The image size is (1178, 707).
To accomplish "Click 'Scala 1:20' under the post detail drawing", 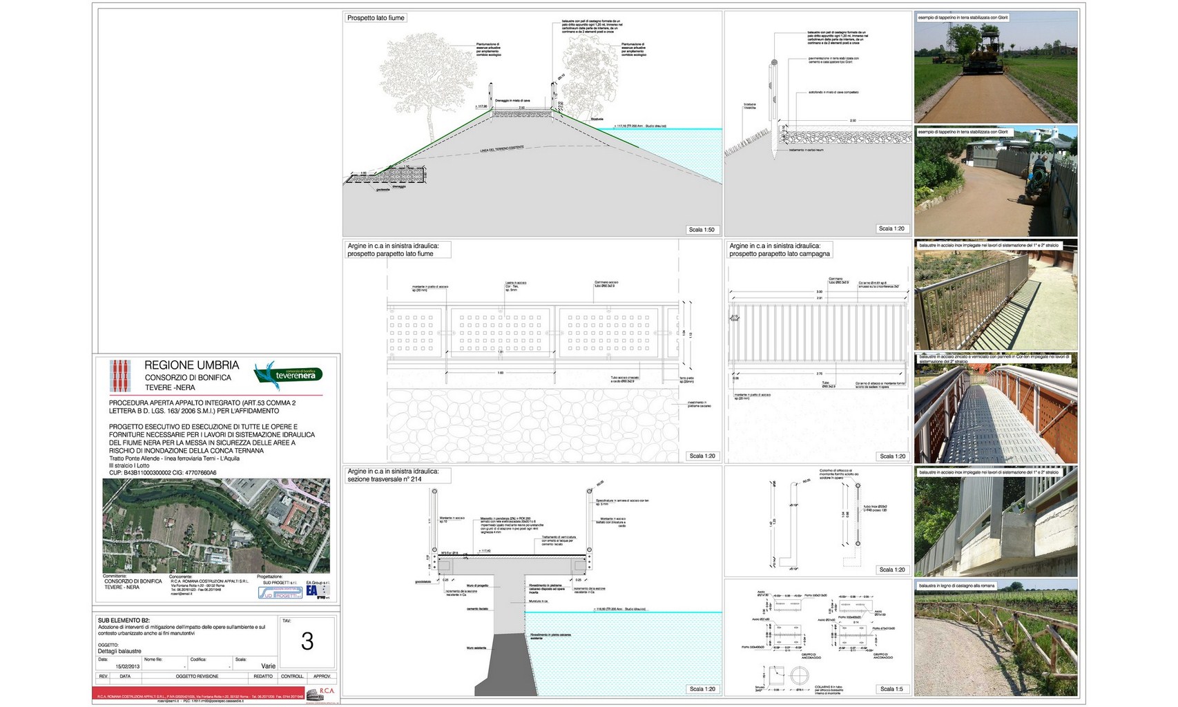I will (892, 570).
